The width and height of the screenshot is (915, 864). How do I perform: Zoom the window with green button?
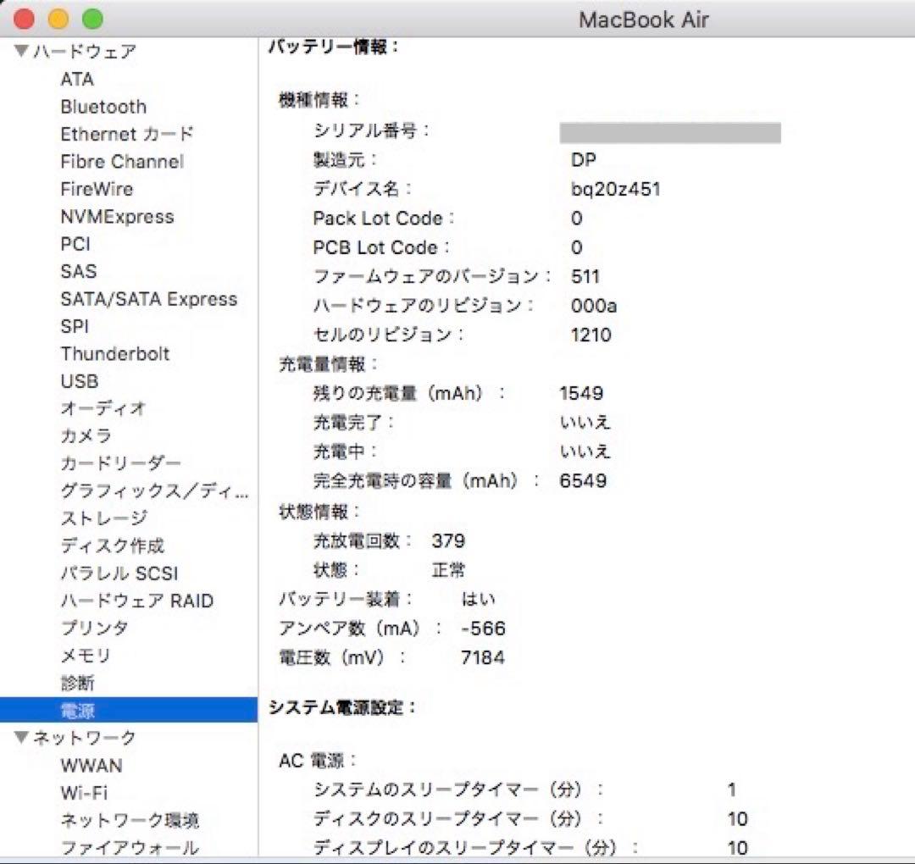point(93,19)
